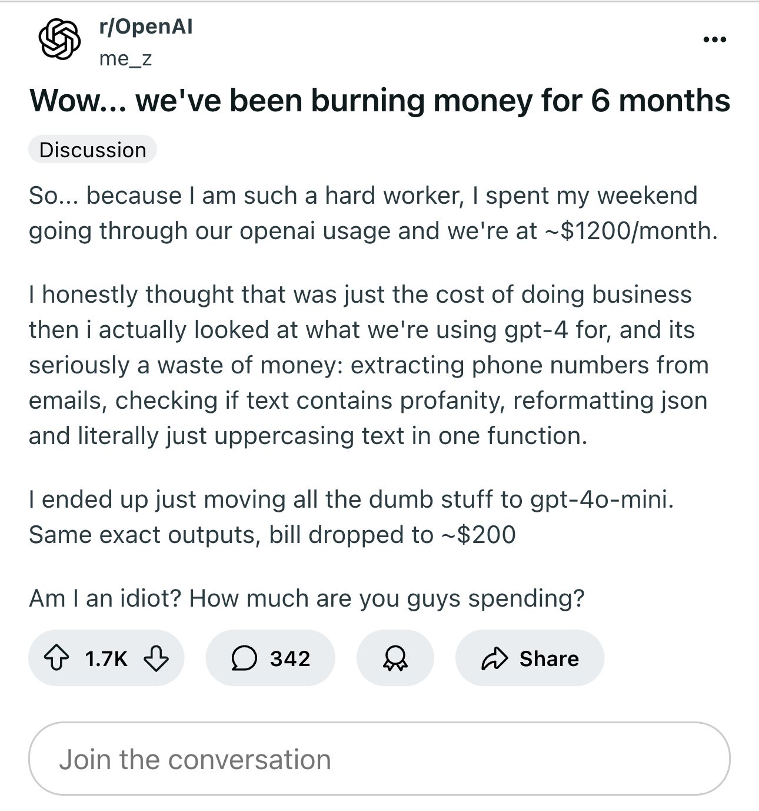The width and height of the screenshot is (759, 811).
Task: Click the "Am I an idiot?" line
Action: [x=307, y=598]
